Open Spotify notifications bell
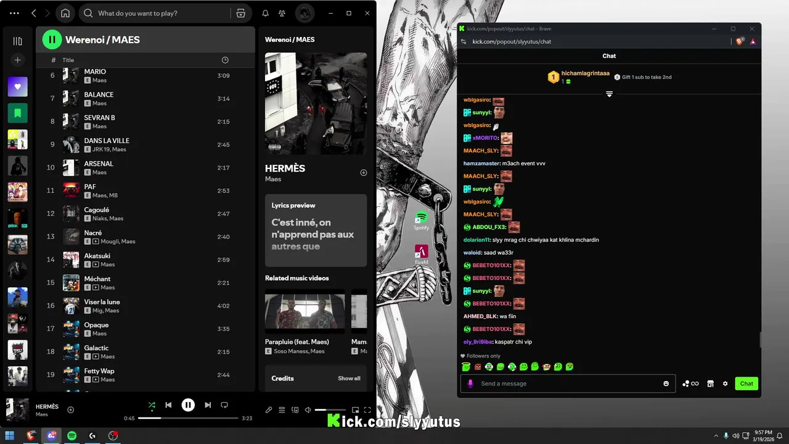This screenshot has width=789, height=444. point(265,13)
